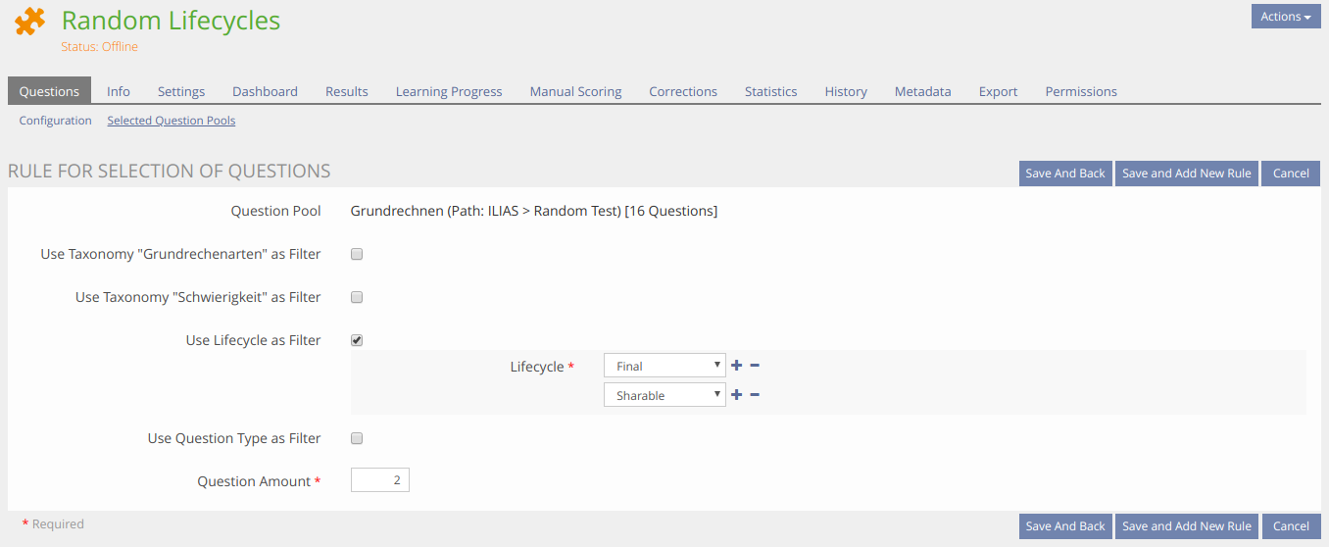Add row using plus beside Sharable
The image size is (1329, 547).
coord(737,395)
